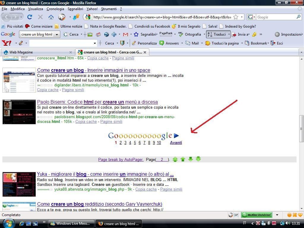Image resolution: width=304 pixels, height=228 pixels.
Task: Open the Segnalibri menu in the menu bar
Action: pos(75,9)
